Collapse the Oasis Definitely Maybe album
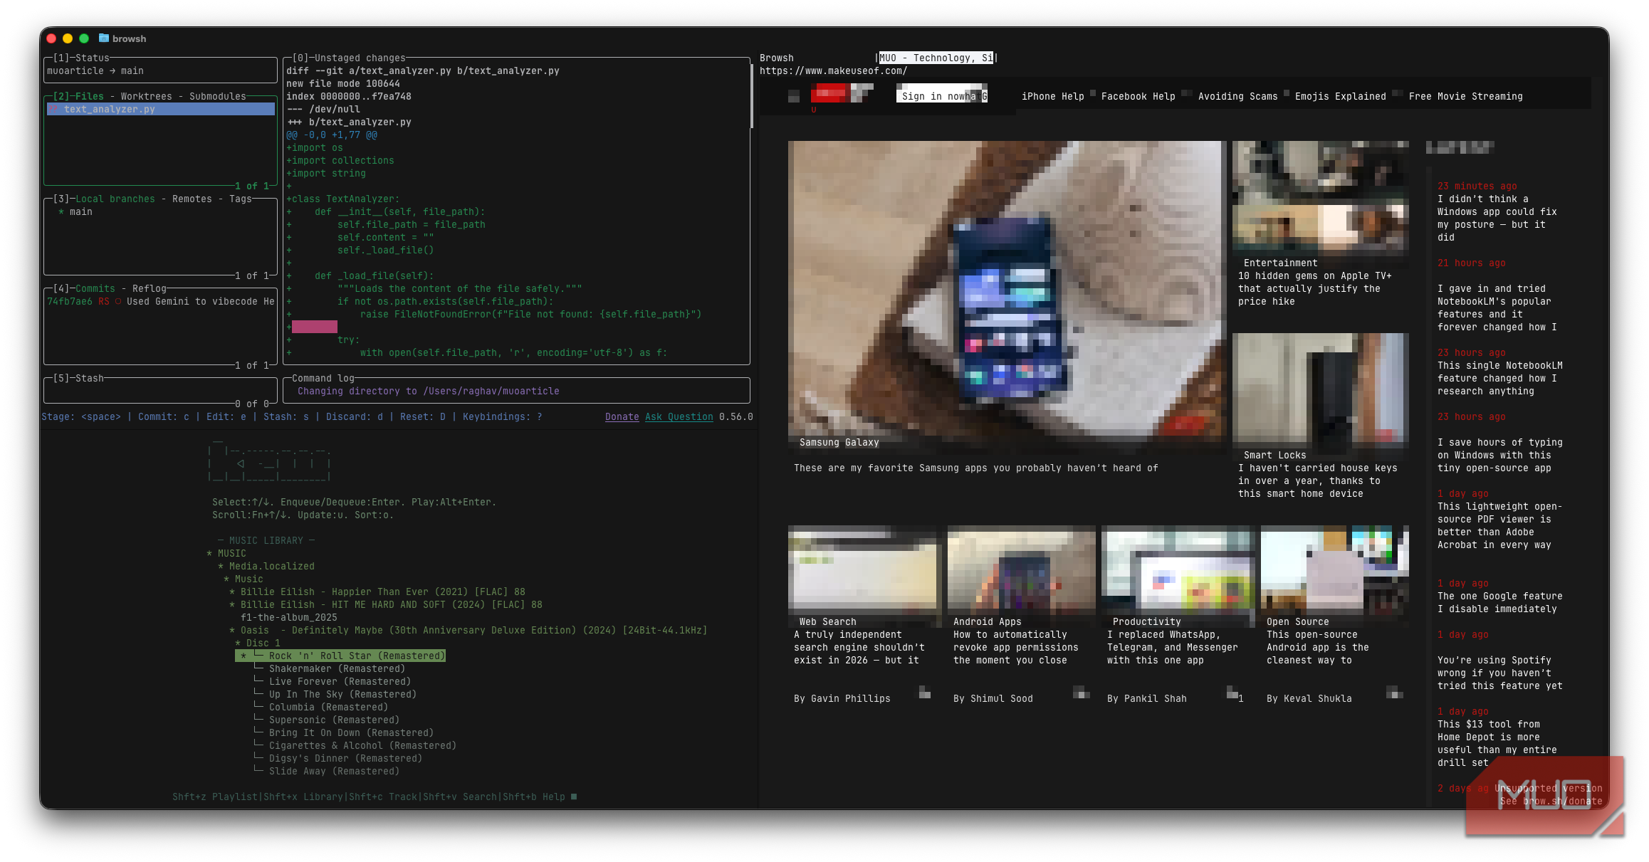 click(x=468, y=630)
